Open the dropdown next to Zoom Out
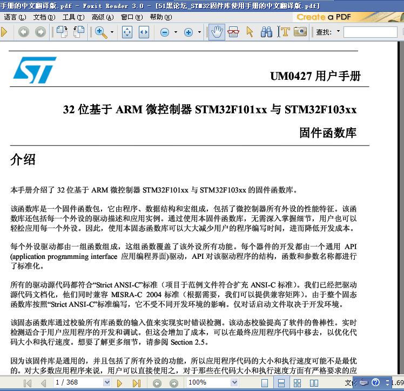The width and height of the screenshot is (404, 391). (176, 32)
